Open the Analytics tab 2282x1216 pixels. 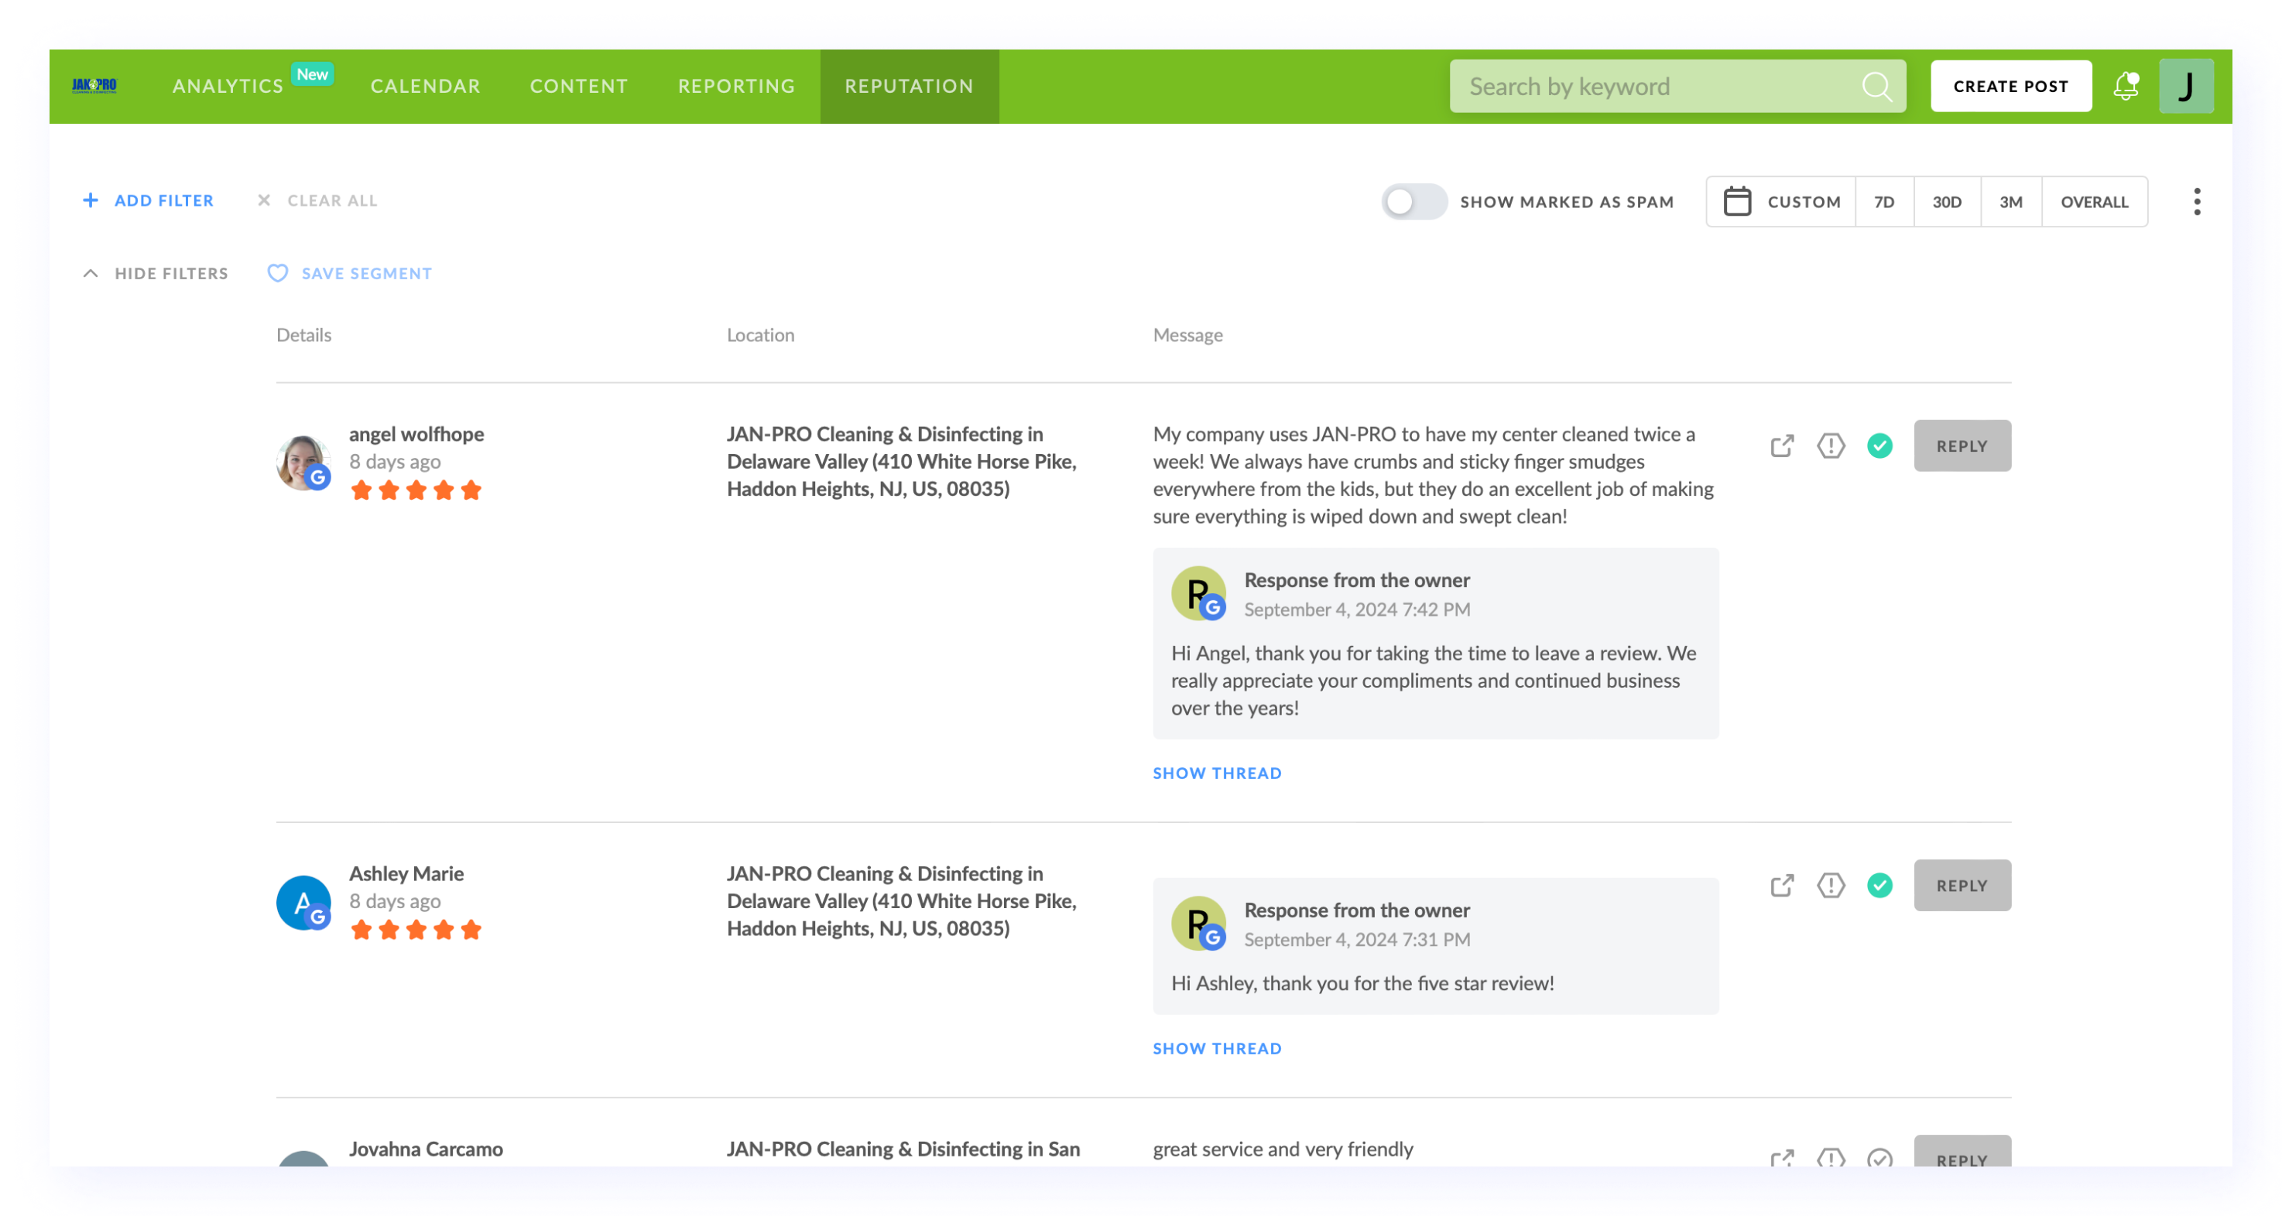[x=228, y=86]
